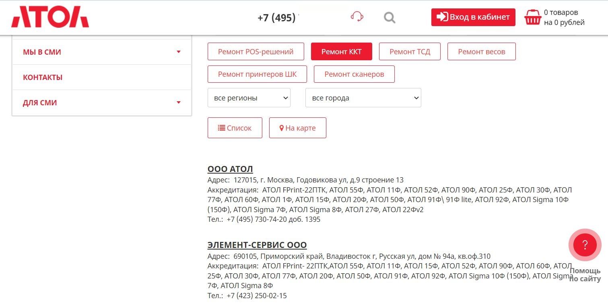
Task: Click the Помощь по сайту label
Action: [585, 275]
